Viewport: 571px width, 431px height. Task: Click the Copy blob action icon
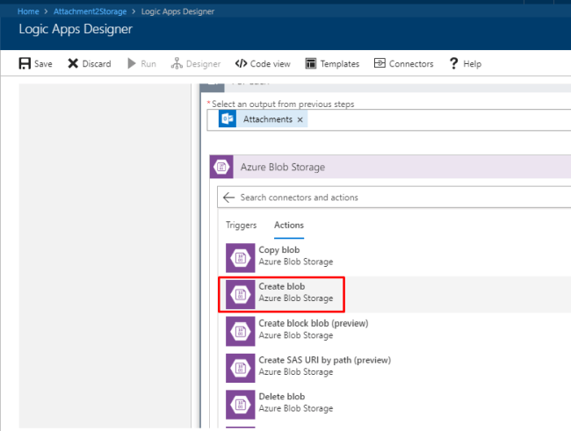(241, 258)
